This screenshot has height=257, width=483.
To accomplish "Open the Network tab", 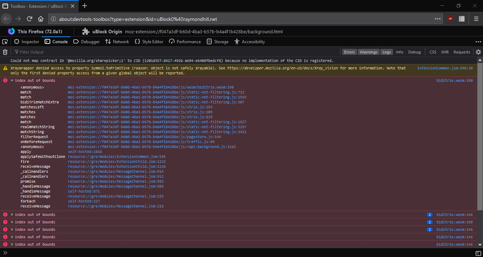I will click(117, 41).
